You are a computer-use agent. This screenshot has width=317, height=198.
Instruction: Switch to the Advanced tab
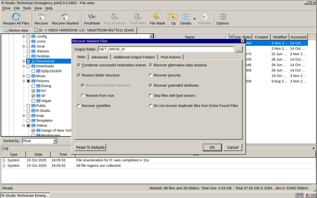(x=99, y=57)
